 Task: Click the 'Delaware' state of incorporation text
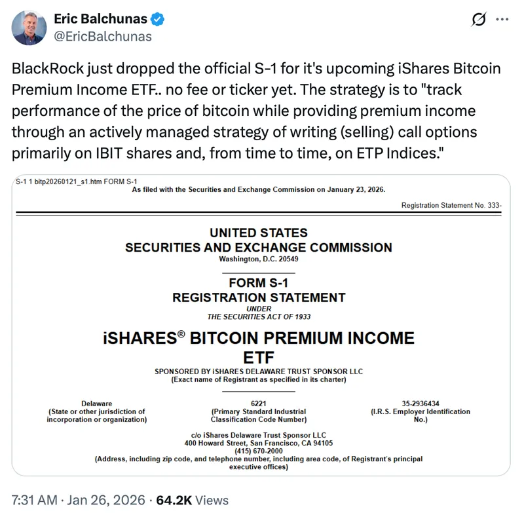point(96,403)
